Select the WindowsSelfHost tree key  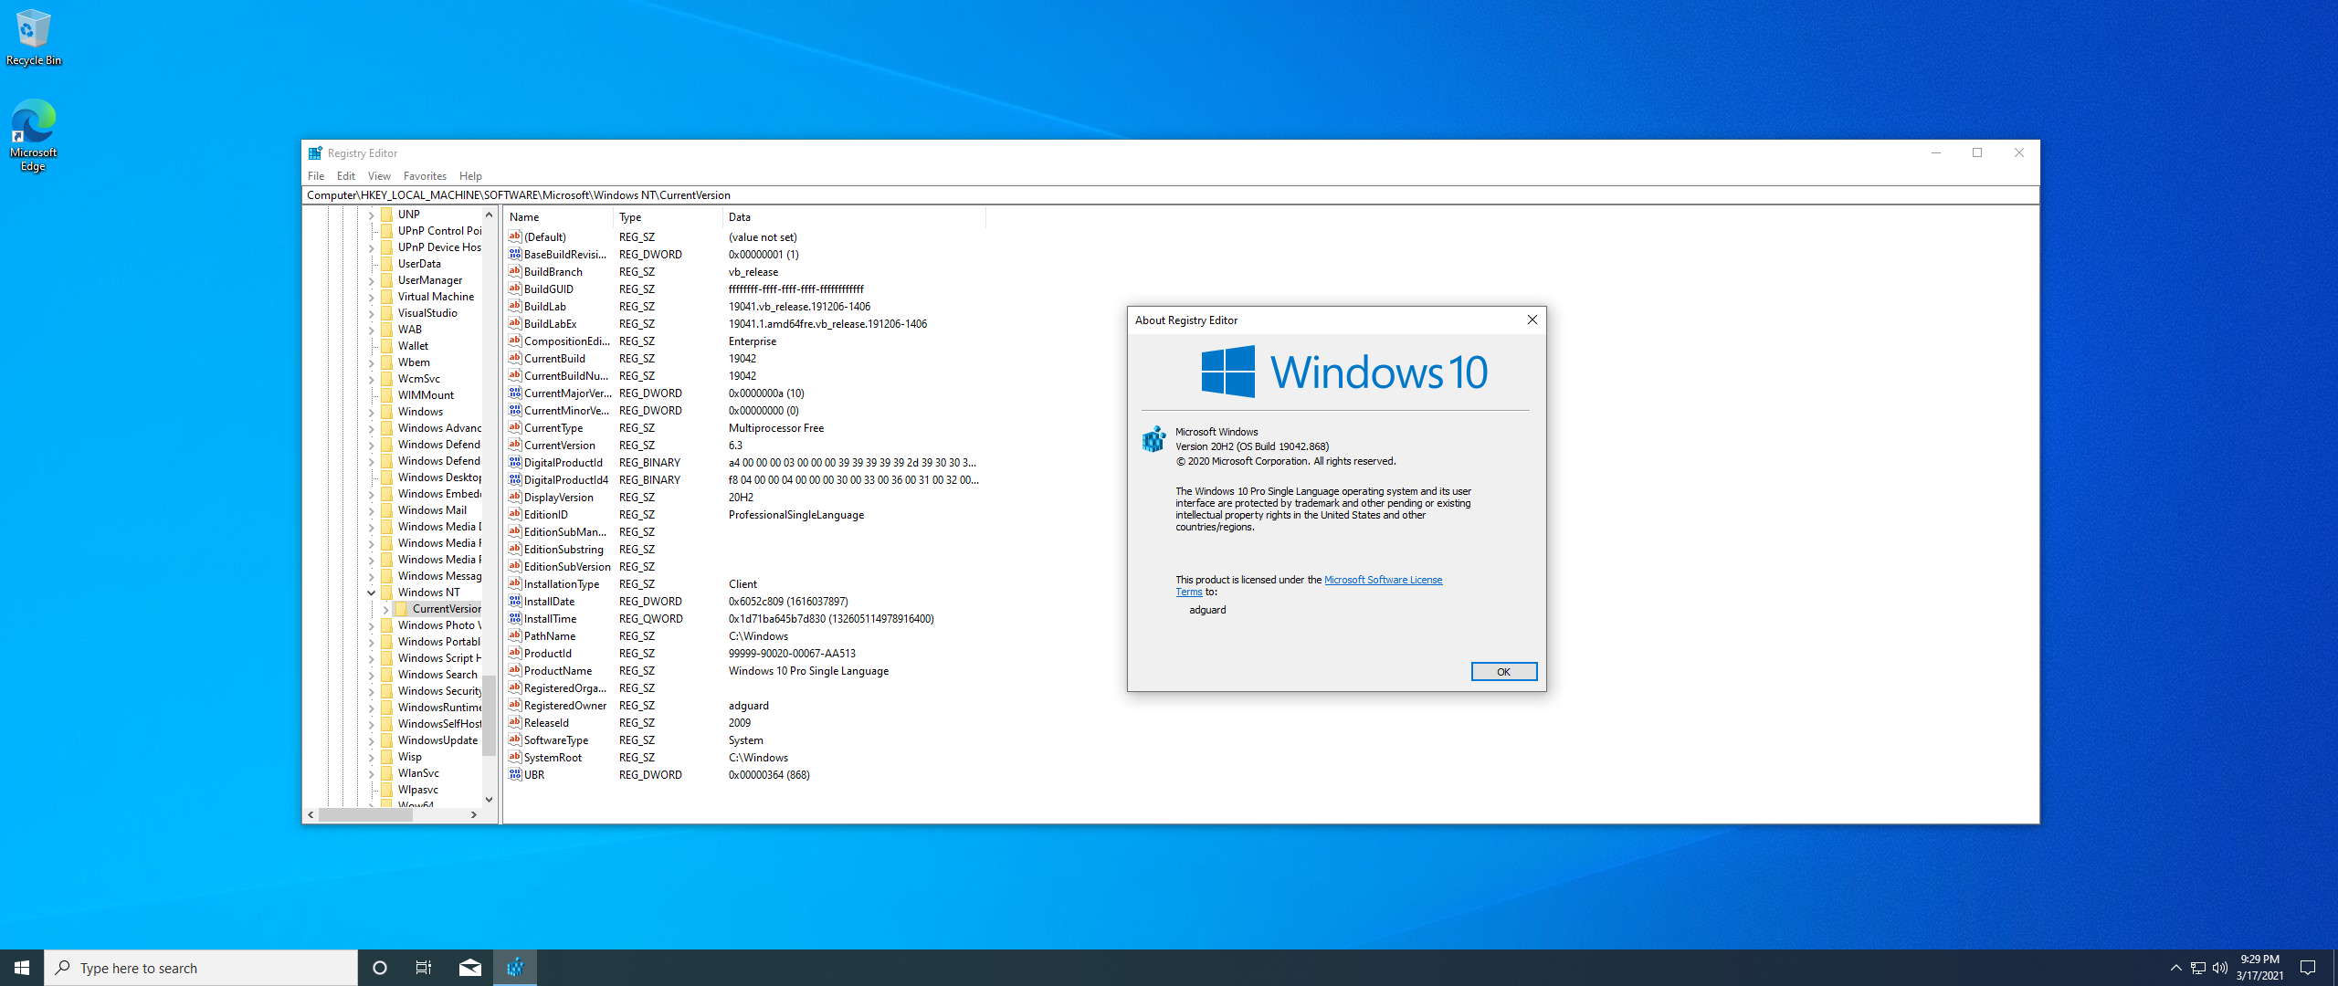pyautogui.click(x=438, y=724)
